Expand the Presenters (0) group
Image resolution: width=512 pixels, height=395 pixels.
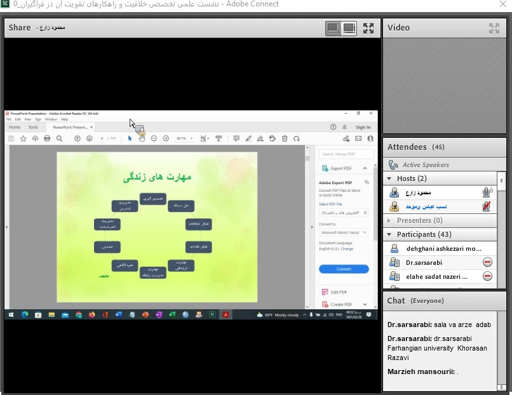pyautogui.click(x=389, y=220)
